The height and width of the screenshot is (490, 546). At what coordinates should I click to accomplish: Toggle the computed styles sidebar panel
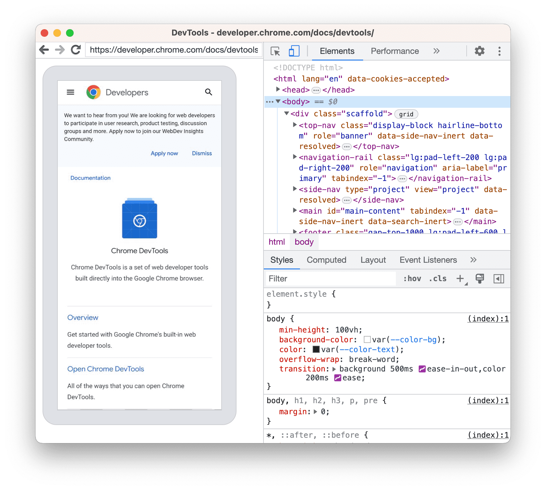click(499, 279)
